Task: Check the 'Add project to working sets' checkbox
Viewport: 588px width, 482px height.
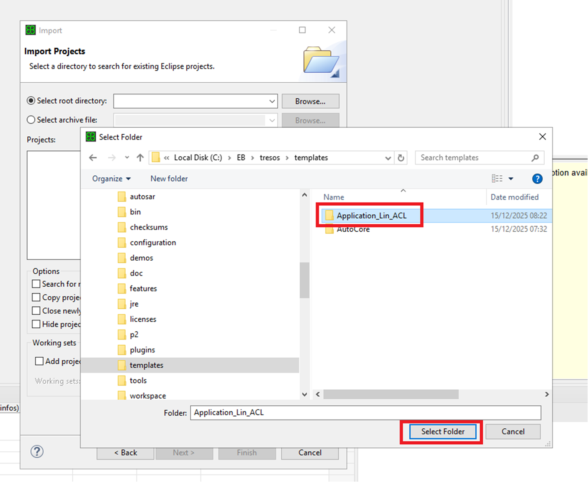Action: 39,361
